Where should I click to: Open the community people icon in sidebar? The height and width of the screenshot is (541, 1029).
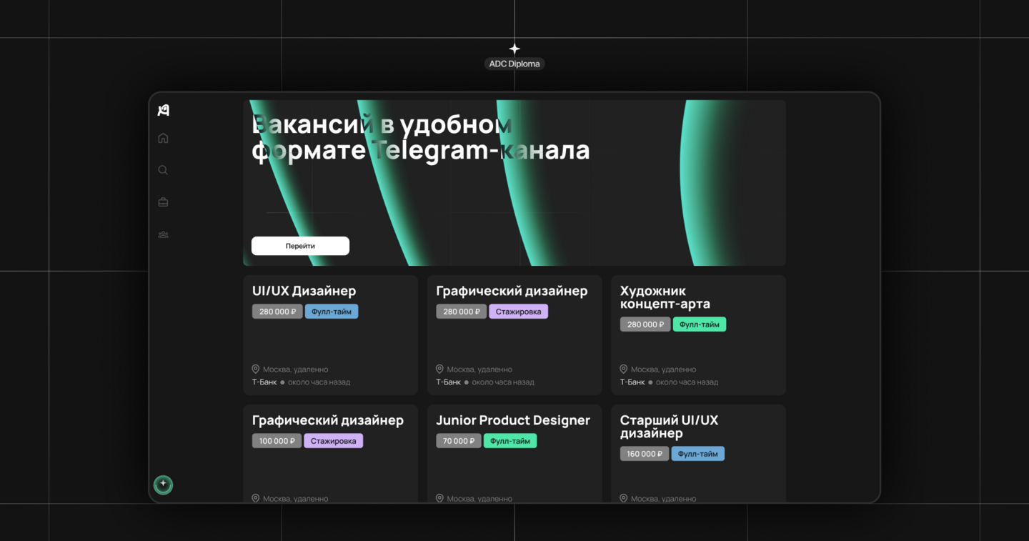163,234
